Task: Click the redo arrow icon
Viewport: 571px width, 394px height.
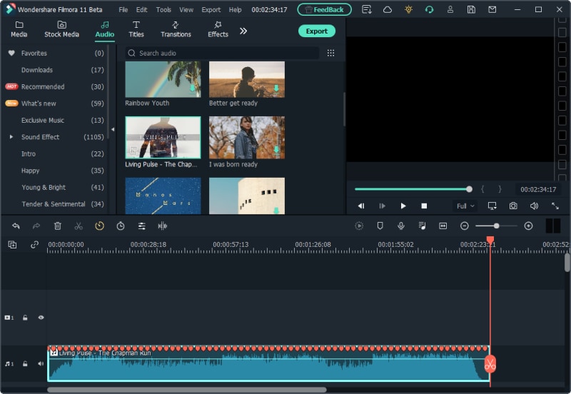Action: click(36, 226)
